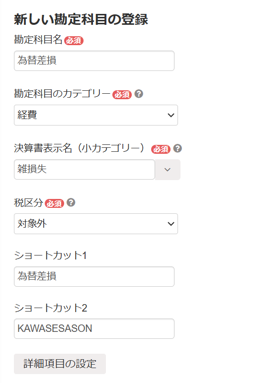Viewport: 266px width, 383px height.
Task: Click the ショートカット1 label text
Action: pyautogui.click(x=50, y=255)
